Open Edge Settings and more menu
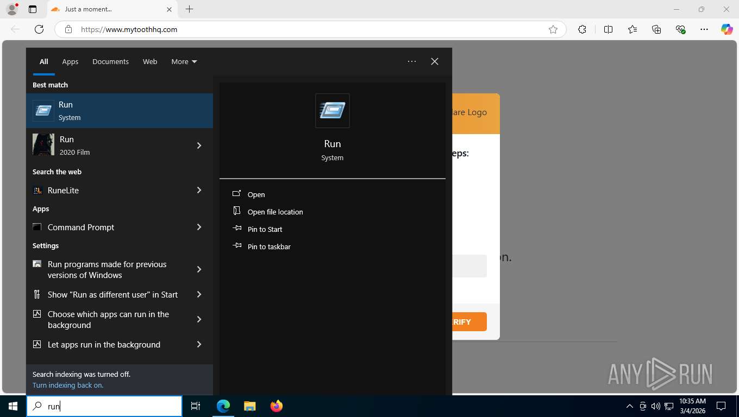739x417 pixels. [704, 29]
